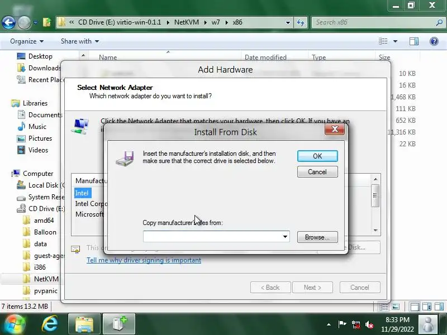Open the data folder in tree
Image resolution: width=447 pixels, height=335 pixels.
[x=35, y=244]
